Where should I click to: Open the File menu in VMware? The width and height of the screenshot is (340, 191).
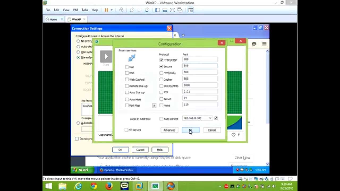click(48, 10)
